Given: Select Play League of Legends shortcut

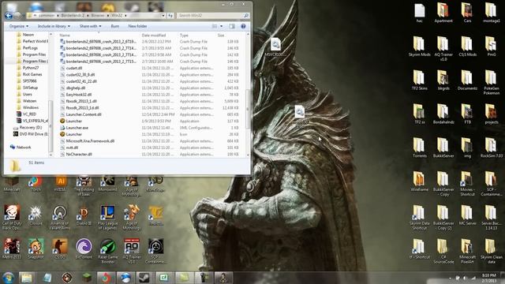Looking at the screenshot, I should point(107,218).
